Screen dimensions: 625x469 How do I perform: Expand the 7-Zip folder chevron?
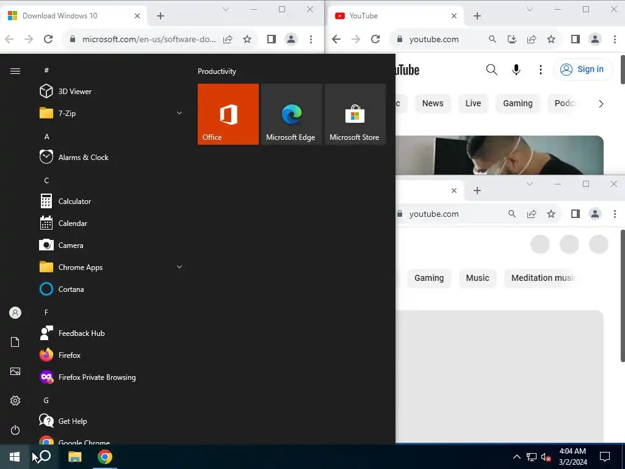point(179,113)
